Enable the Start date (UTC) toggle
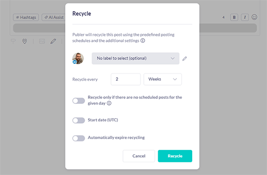267x175 pixels. tap(78, 120)
